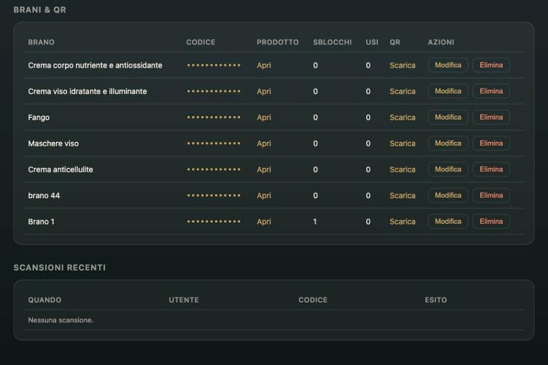Scarica the QR for Crema viso idratante e illuminante

click(x=402, y=91)
